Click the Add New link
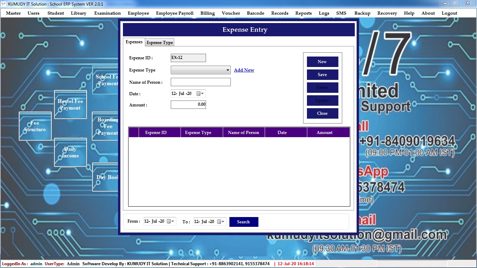This screenshot has width=477, height=268. (x=244, y=70)
